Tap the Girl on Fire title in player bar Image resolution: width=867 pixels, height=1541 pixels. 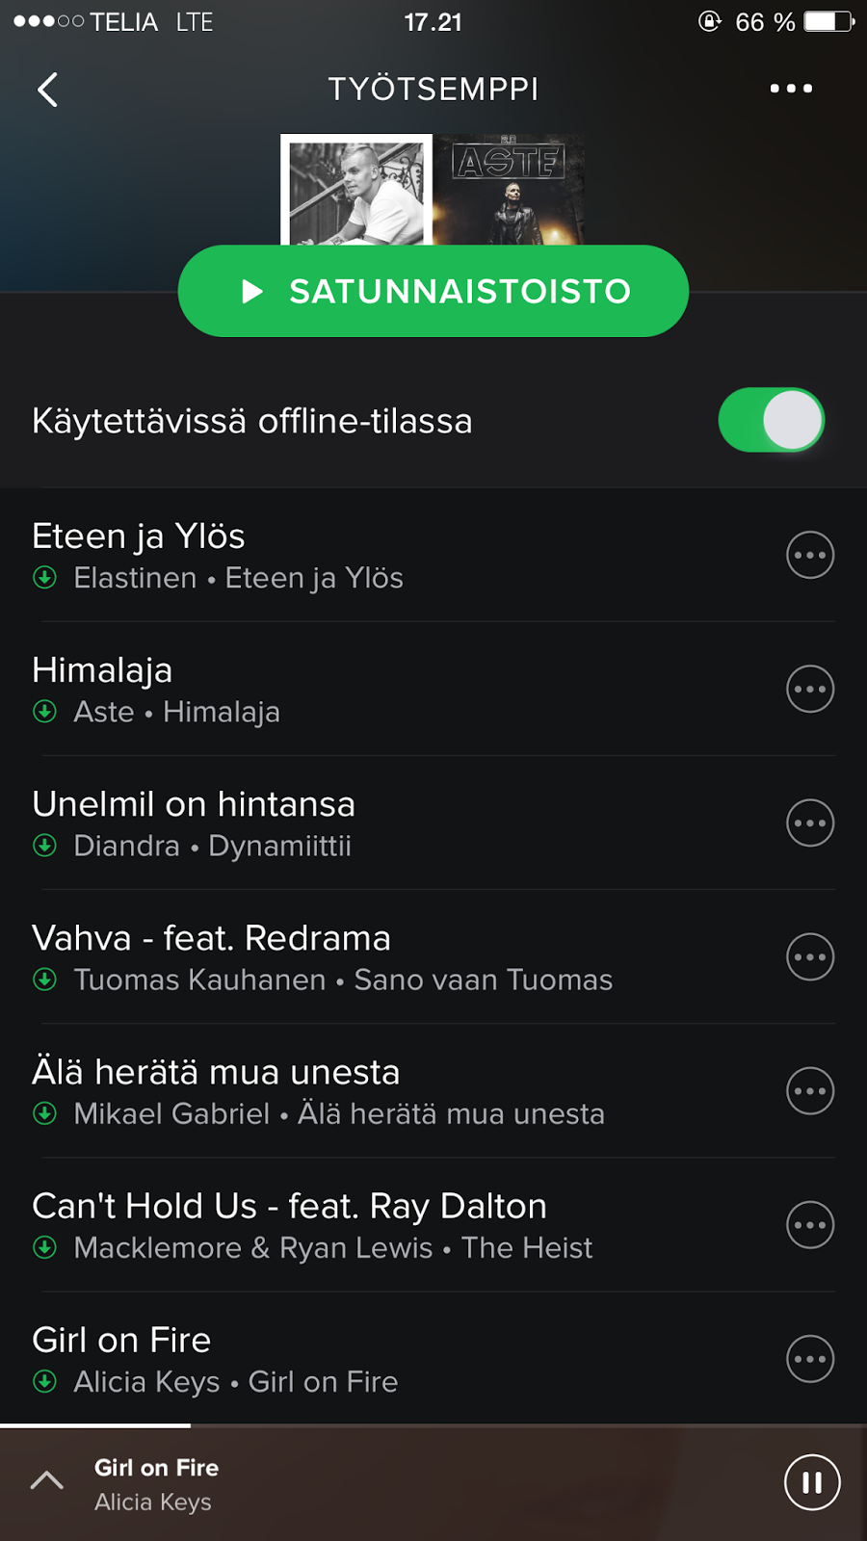[x=156, y=1468]
